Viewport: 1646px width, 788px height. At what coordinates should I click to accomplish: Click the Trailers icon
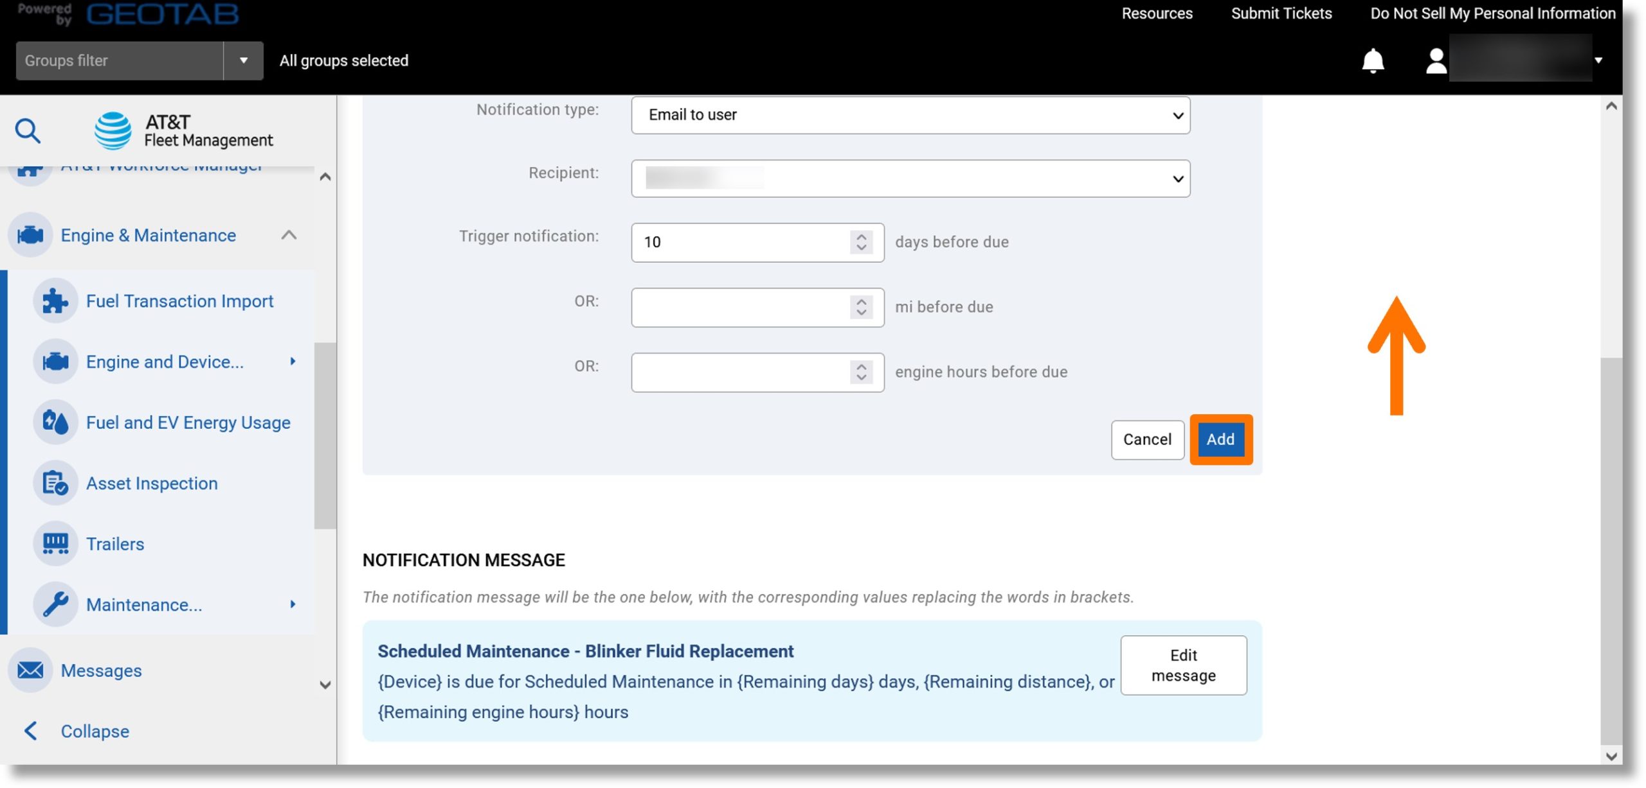[55, 544]
